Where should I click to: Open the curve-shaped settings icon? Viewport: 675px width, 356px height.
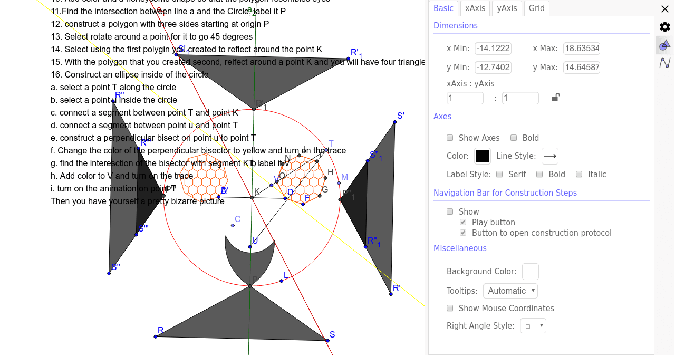pos(664,63)
